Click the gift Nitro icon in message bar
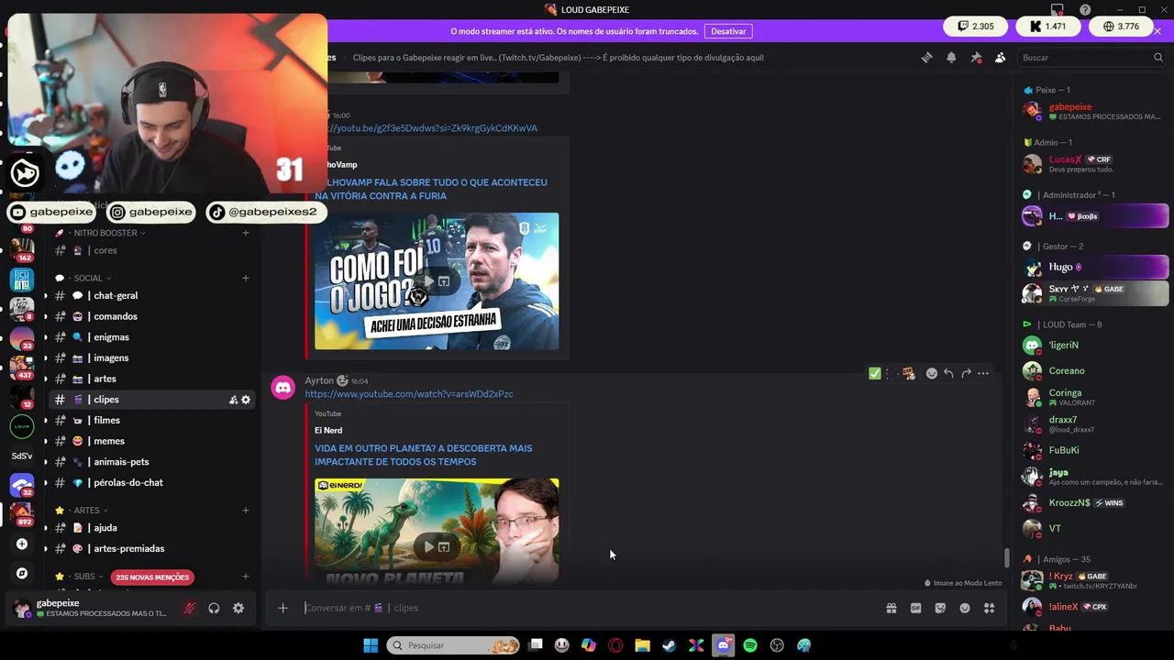 (891, 608)
